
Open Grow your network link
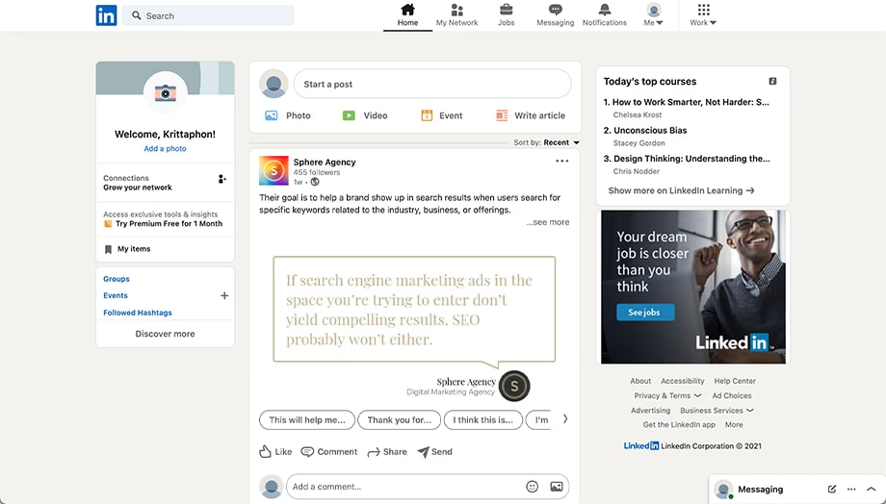coord(138,188)
